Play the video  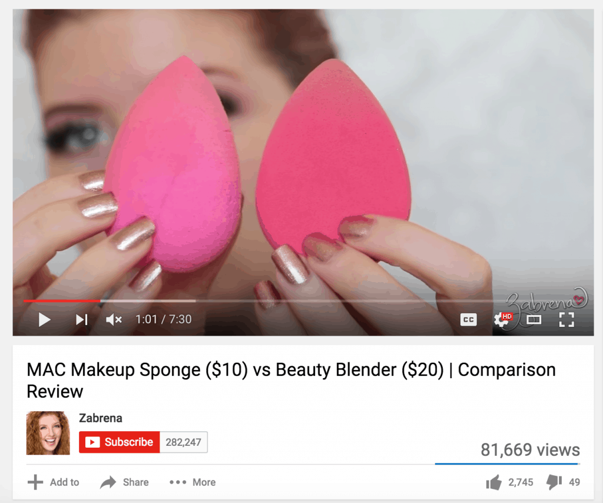click(x=45, y=320)
